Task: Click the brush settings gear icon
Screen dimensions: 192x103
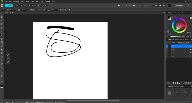Action: 69,10
